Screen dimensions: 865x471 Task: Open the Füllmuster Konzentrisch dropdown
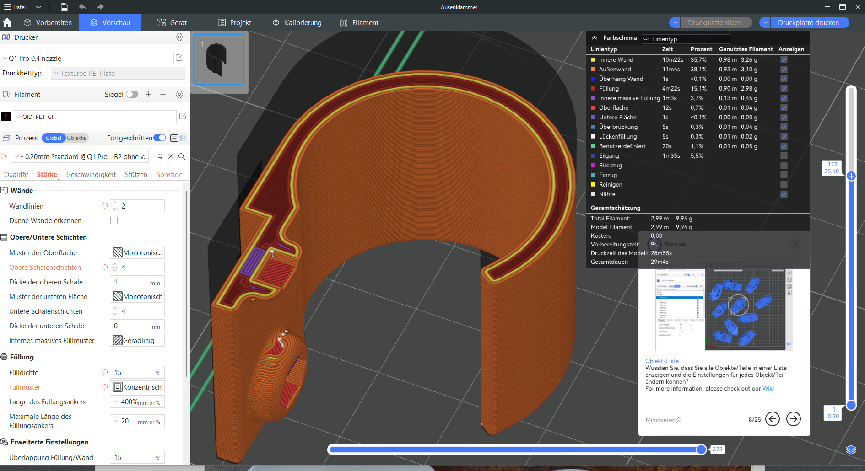(x=137, y=387)
